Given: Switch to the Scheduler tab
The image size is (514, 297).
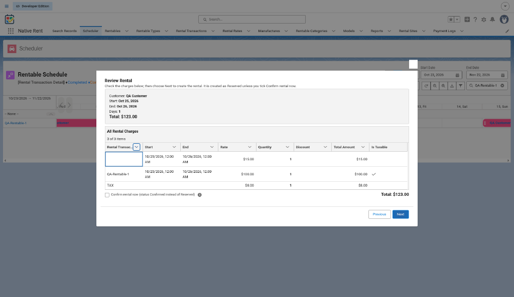Looking at the screenshot, I should click(x=90, y=31).
